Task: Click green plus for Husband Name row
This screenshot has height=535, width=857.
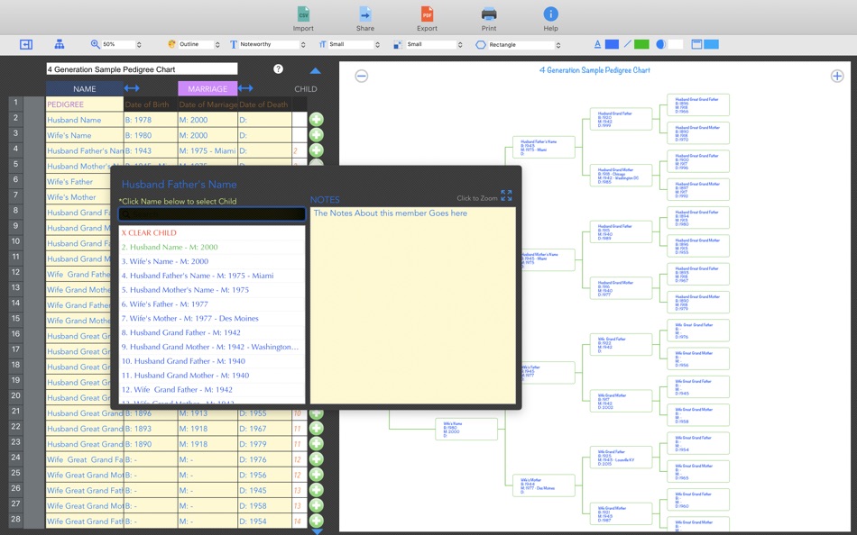Action: (317, 120)
